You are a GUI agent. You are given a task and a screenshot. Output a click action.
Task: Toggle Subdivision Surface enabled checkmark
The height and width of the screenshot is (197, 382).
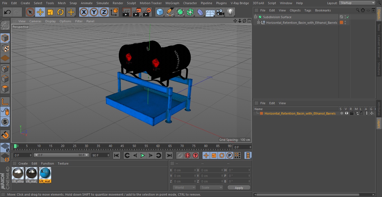coord(348,17)
